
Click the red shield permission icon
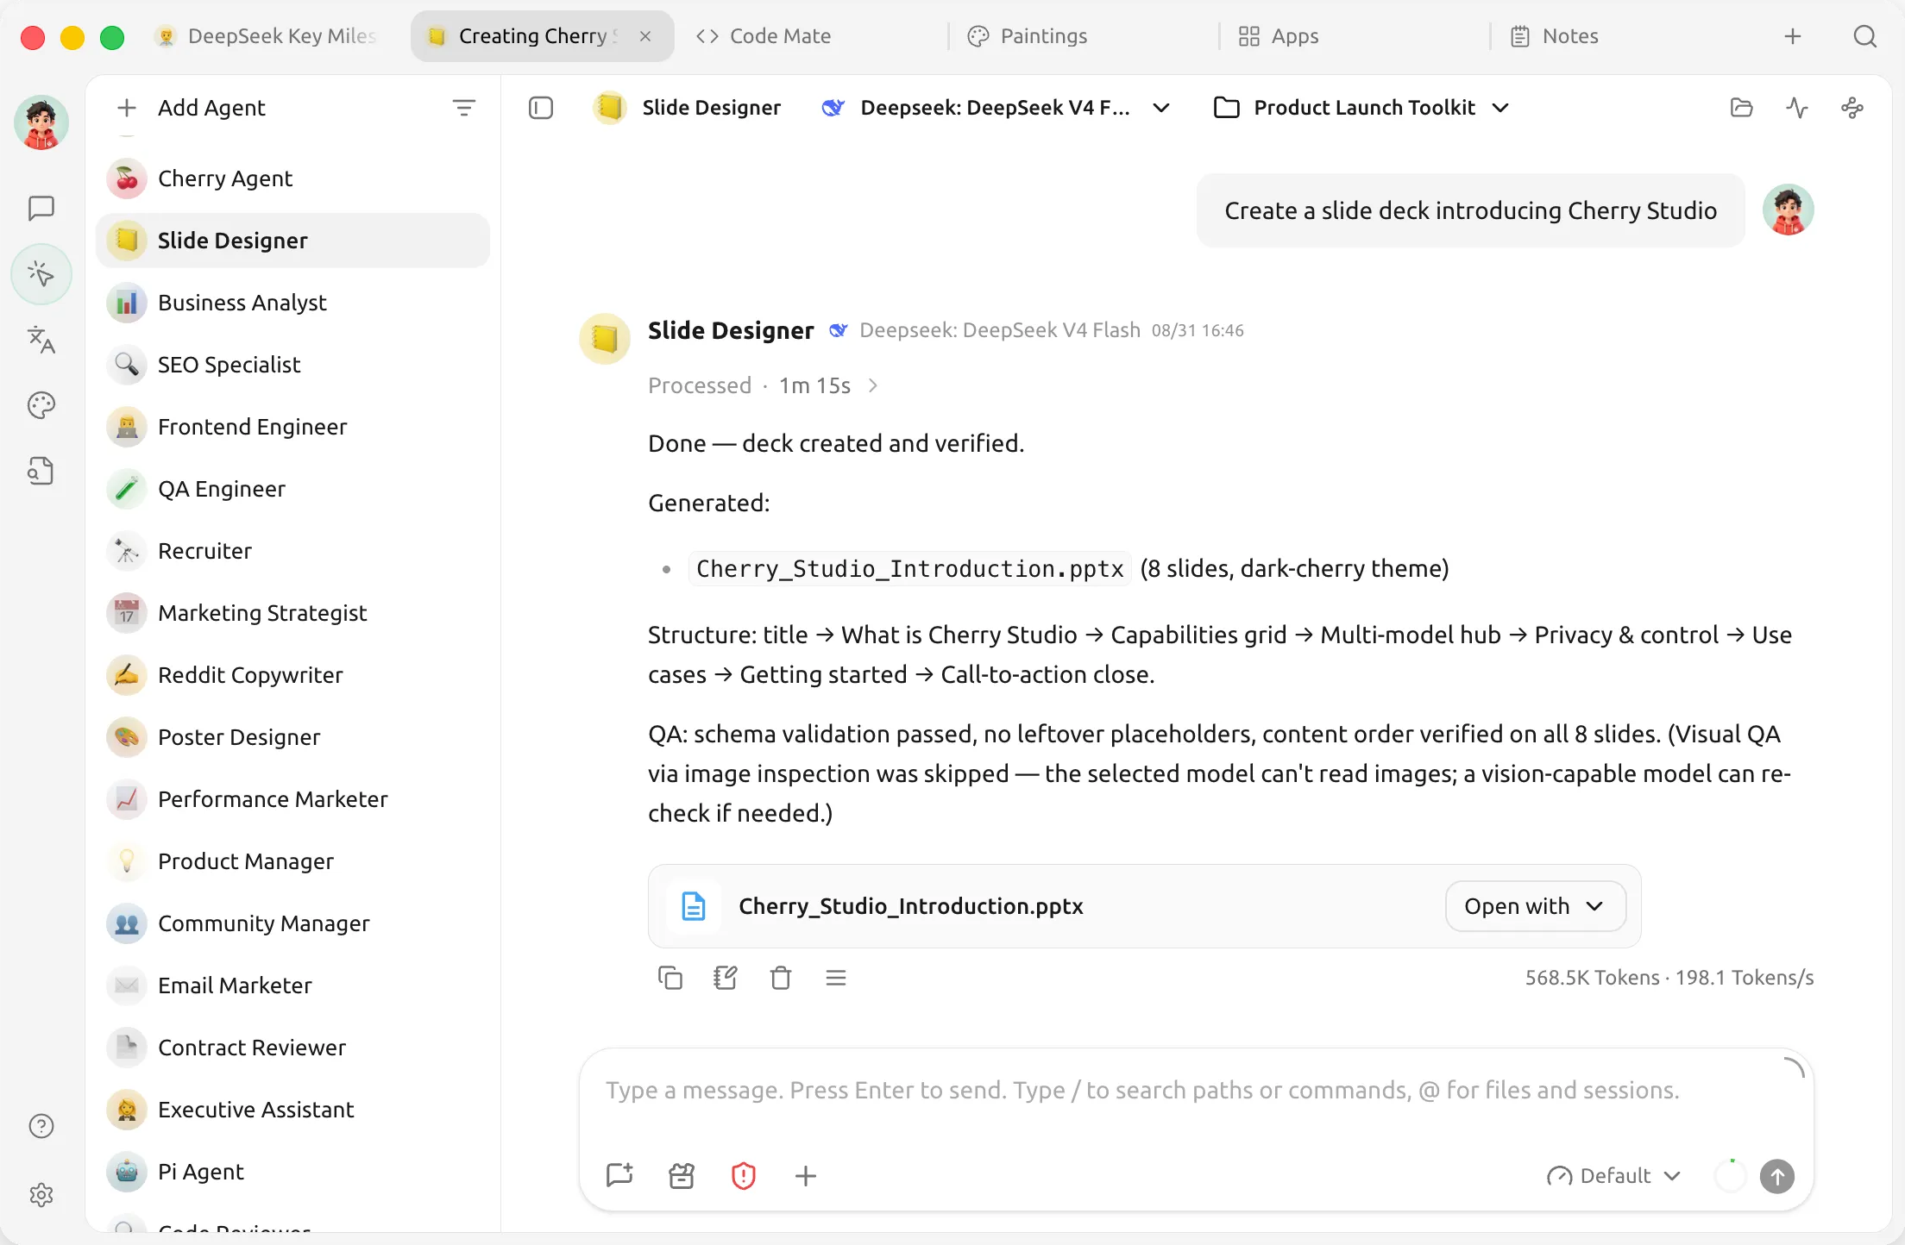[x=743, y=1175]
